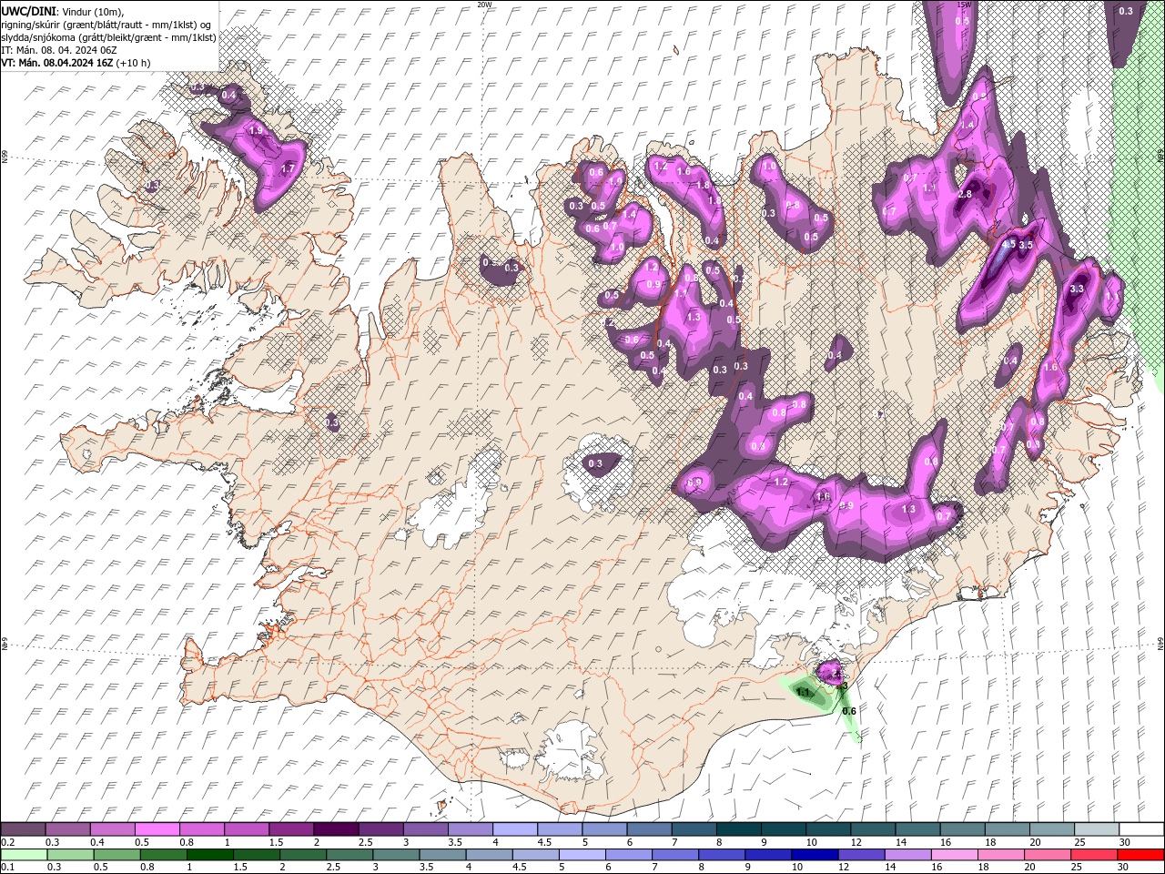Click upper legend swatch starting at 3.5

(x=471, y=829)
